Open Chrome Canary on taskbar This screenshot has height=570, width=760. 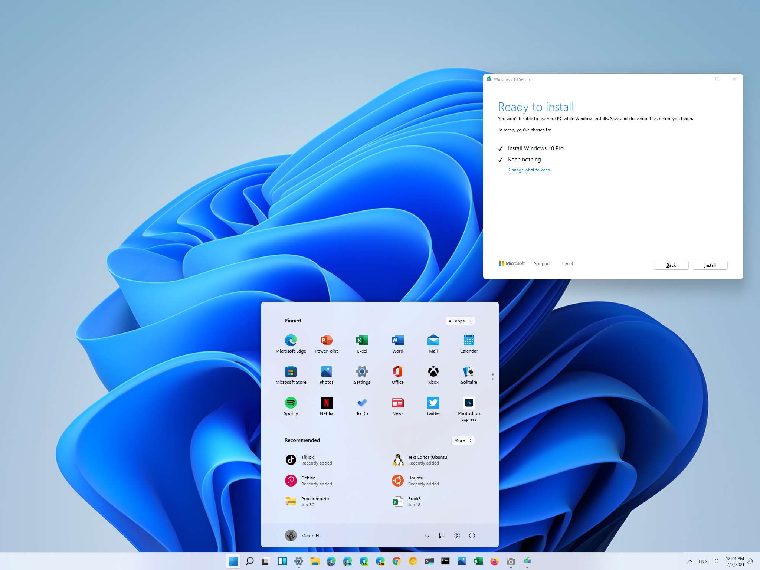[x=413, y=561]
